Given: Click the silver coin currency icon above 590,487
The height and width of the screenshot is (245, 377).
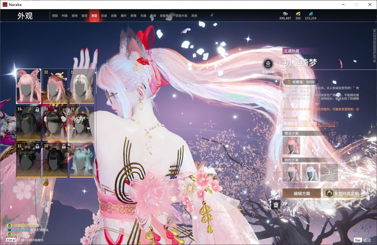Looking at the screenshot, I should (x=285, y=14).
